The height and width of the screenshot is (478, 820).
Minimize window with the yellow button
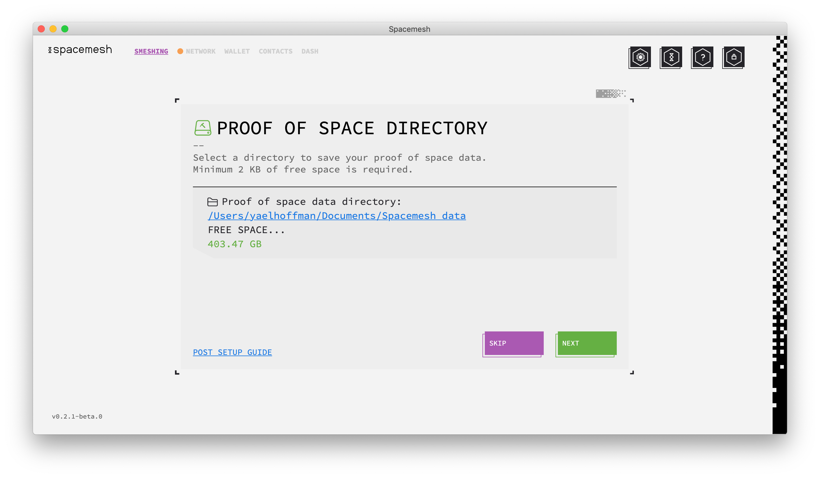tap(53, 29)
